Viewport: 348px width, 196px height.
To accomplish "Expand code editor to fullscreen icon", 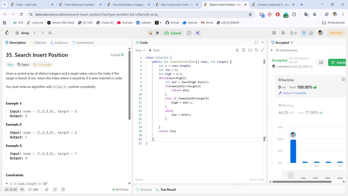I will 256,42.
